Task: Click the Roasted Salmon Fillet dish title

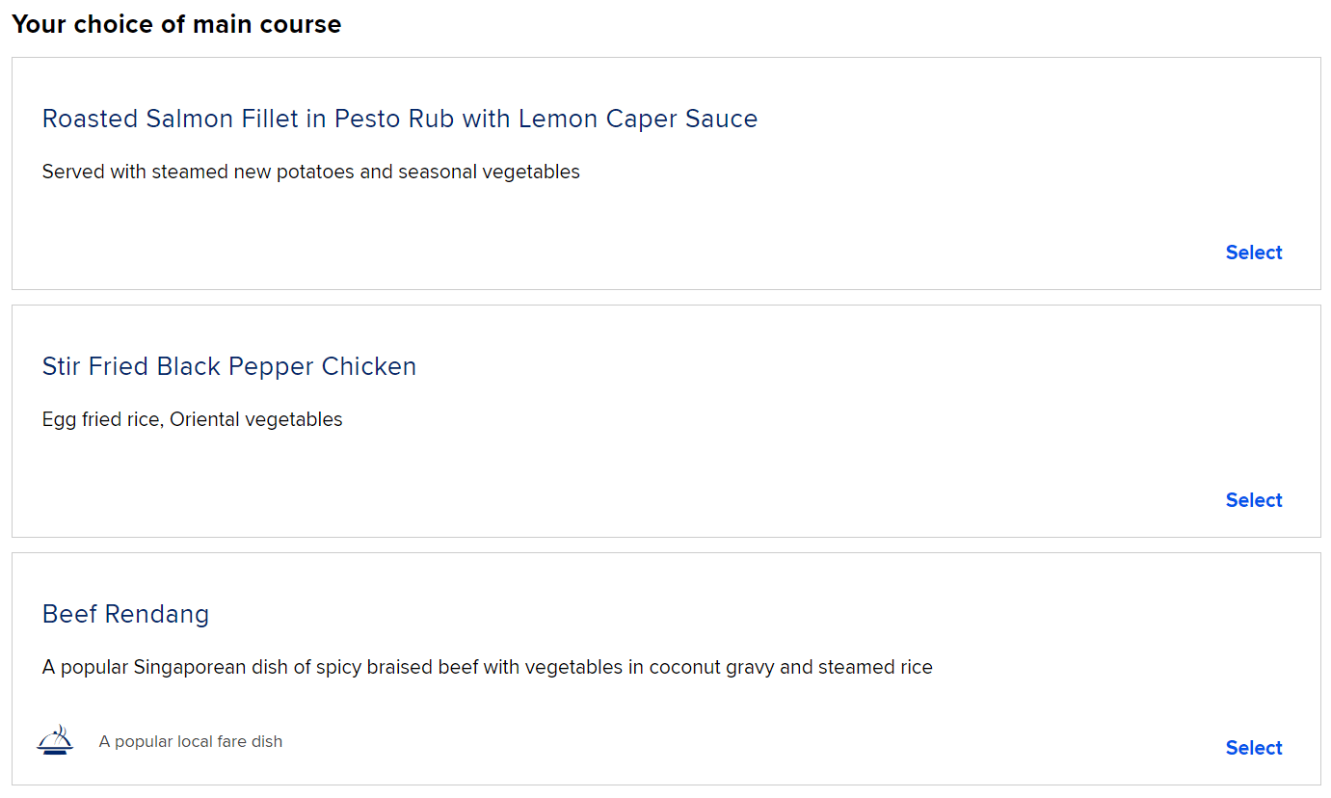Action: (399, 119)
